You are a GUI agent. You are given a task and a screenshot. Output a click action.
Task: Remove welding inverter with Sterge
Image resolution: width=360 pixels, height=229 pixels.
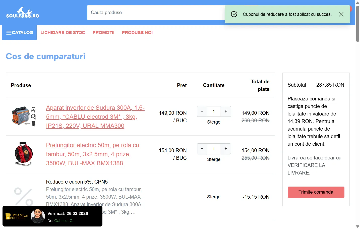214,122
